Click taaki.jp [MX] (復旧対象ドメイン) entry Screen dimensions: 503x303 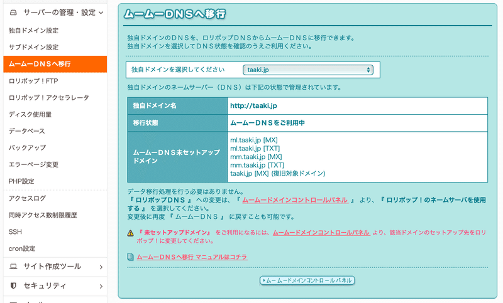pos(277,173)
